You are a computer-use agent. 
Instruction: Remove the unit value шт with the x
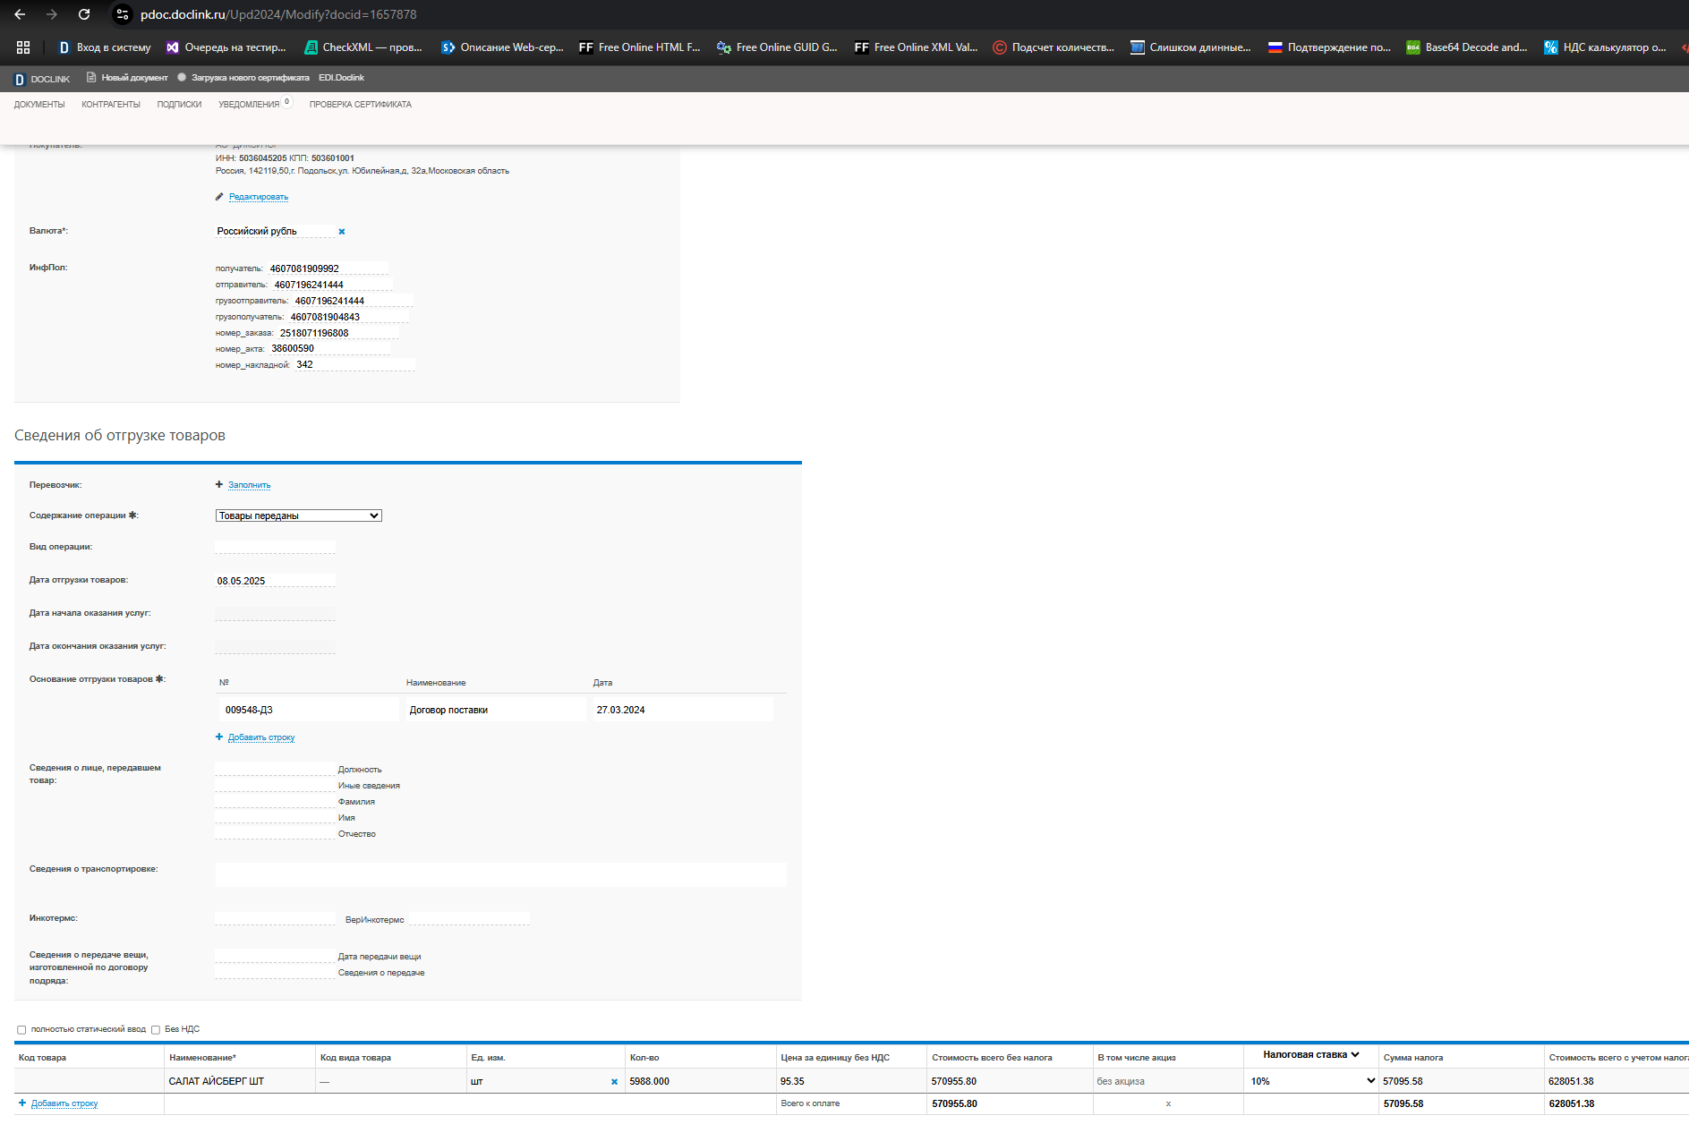point(614,1082)
